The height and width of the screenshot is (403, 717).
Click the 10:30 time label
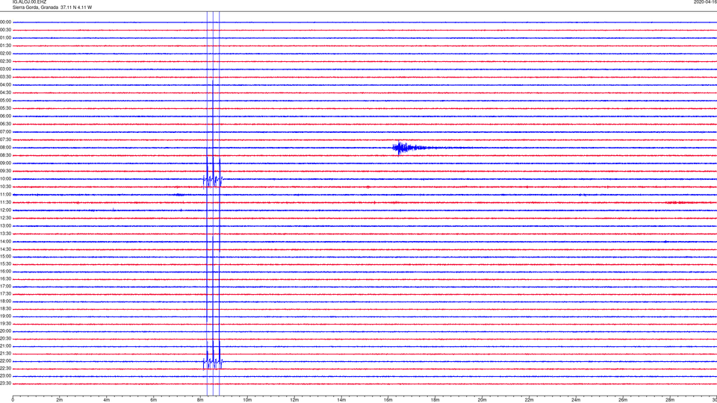[x=5, y=187]
